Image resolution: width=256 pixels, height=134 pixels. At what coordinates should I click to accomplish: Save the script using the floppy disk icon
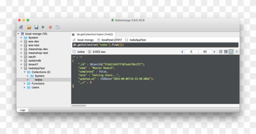pyautogui.click(x=36, y=27)
